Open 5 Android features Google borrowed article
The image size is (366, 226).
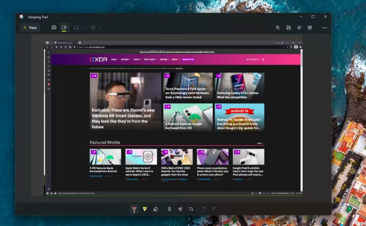[188, 117]
